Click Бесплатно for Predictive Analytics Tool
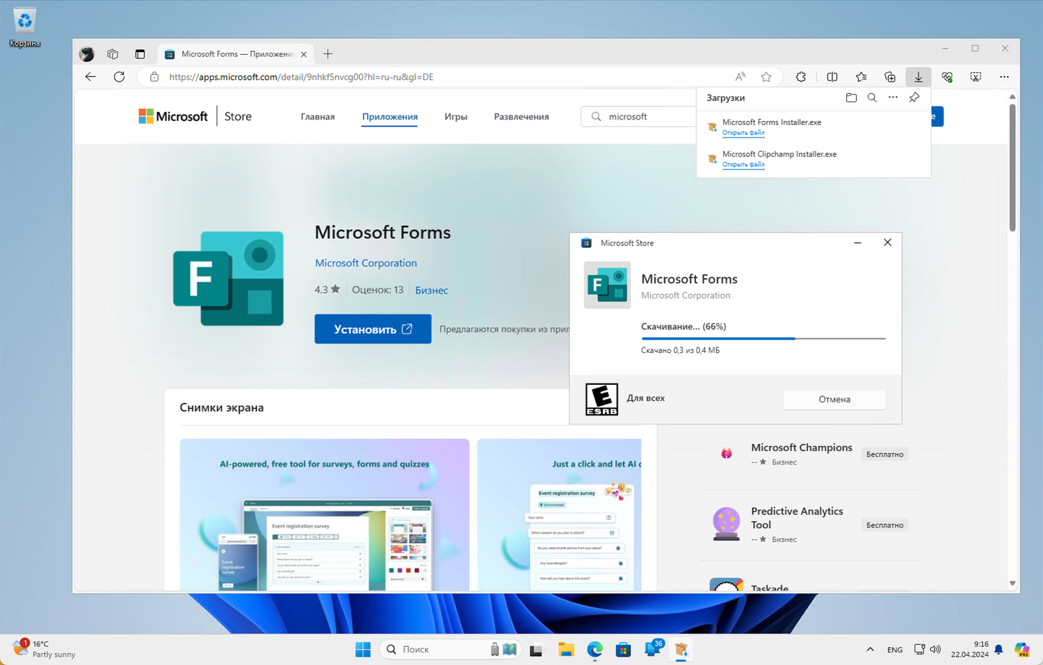Screen dimensions: 1043x665 884,525
